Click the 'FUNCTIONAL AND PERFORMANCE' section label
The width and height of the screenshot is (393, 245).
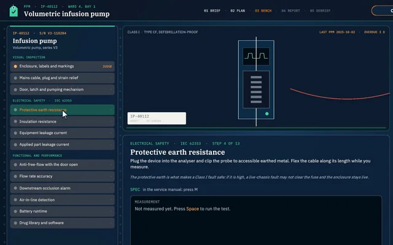[x=37, y=156]
